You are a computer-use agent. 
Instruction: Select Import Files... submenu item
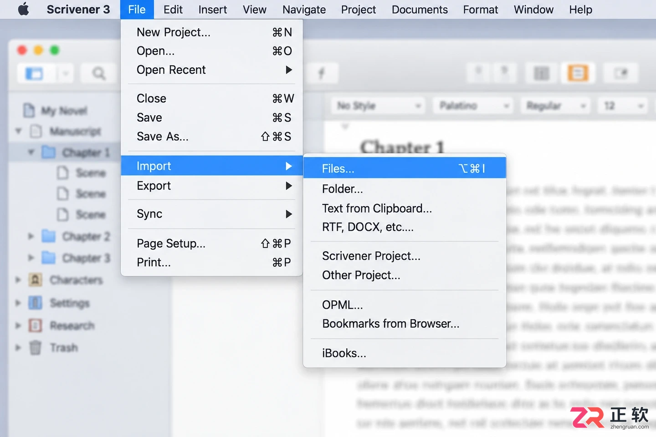click(x=405, y=168)
